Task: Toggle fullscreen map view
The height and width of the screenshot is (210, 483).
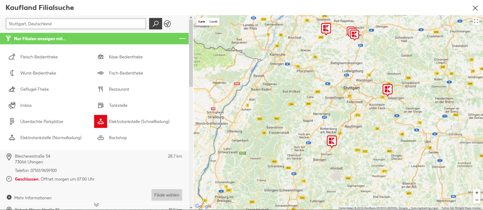Action: click(x=476, y=21)
